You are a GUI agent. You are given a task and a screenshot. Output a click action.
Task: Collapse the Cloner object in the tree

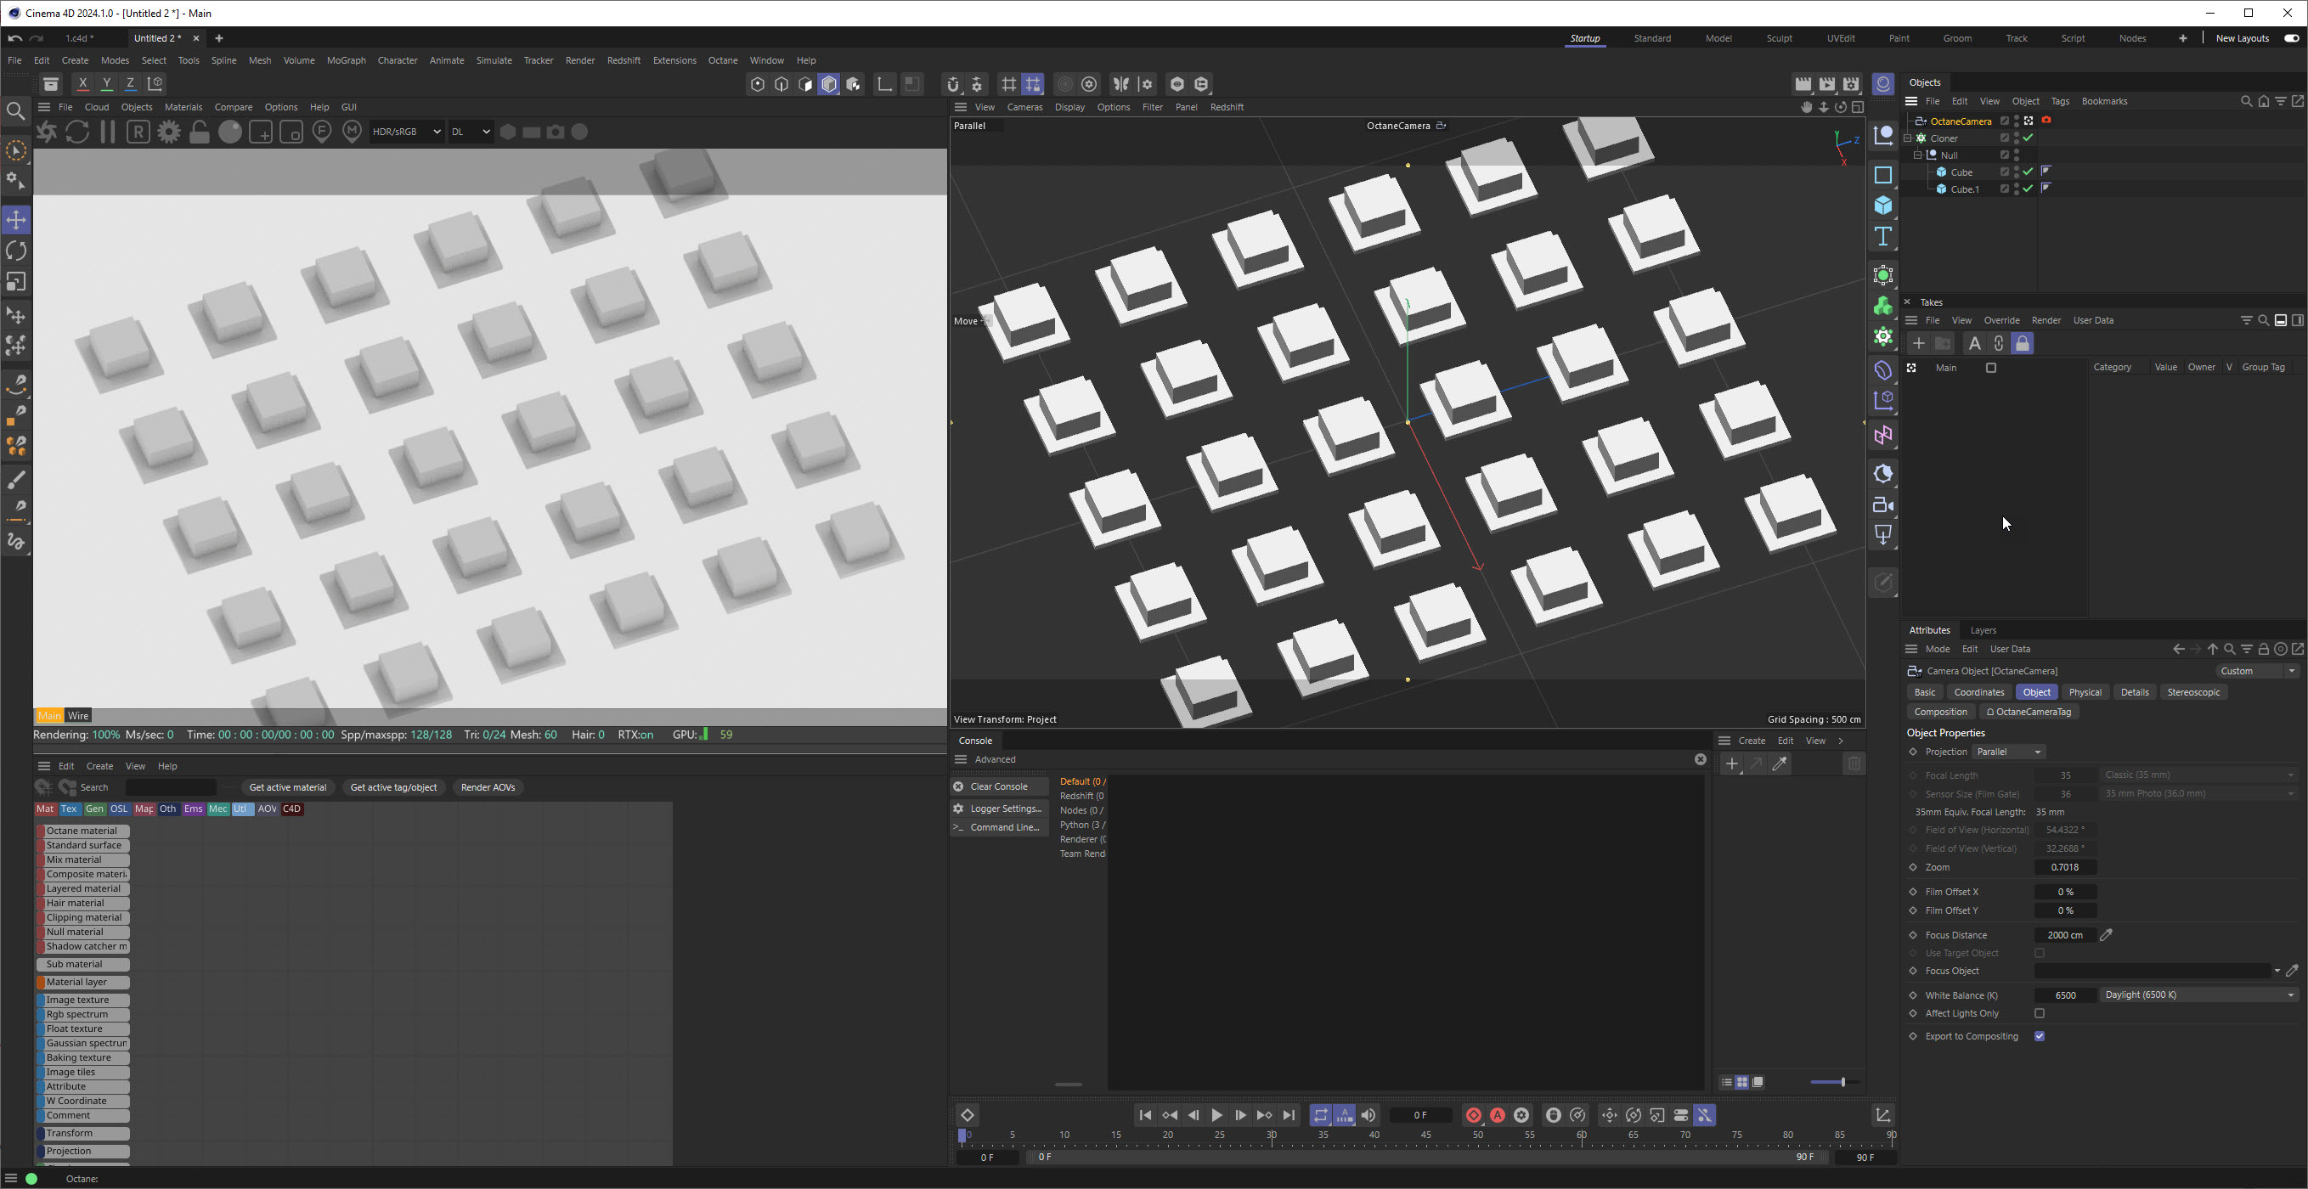[1908, 138]
